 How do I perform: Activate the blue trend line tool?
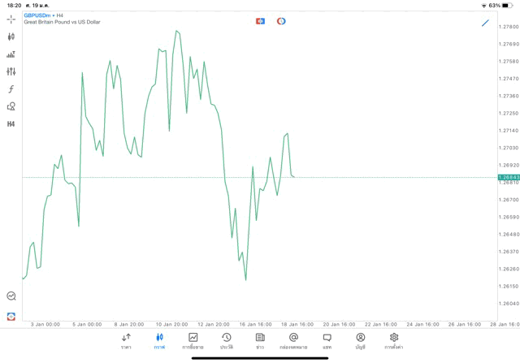pyautogui.click(x=485, y=23)
